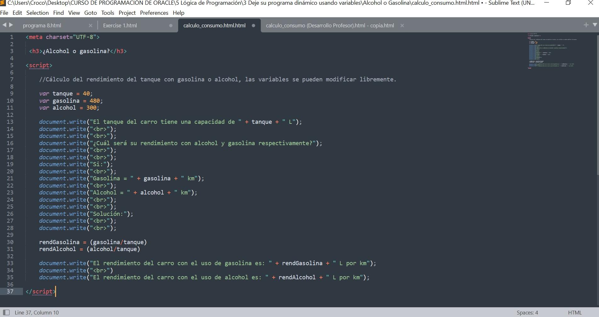Click the "Si:" string on line 19
Viewport: 599px width, 317px height.
100,164
